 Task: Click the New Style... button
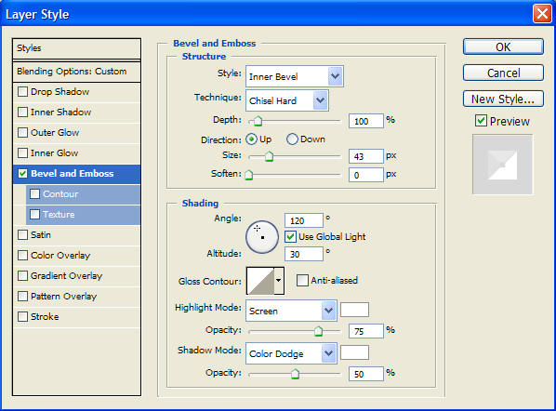click(x=503, y=99)
